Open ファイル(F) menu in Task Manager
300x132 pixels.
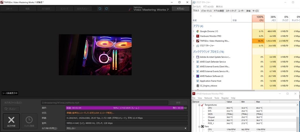point(196,6)
